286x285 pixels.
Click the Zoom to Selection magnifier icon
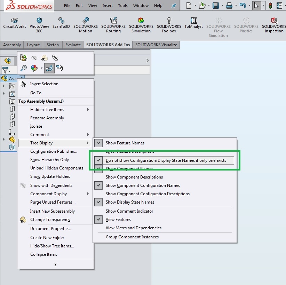pyautogui.click(x=24, y=68)
